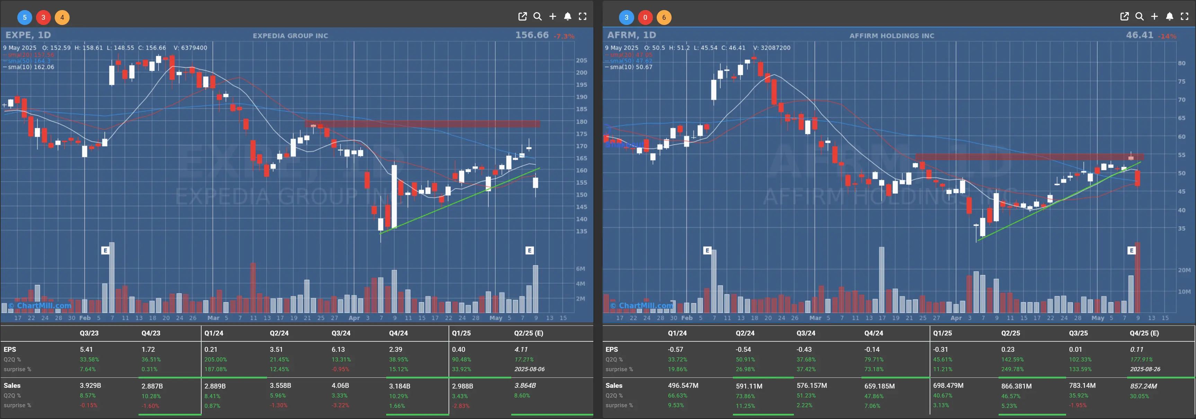Viewport: 1196px width, 419px height.
Task: Click the sma(20) 157.56 legend entry
Action: click(x=28, y=55)
